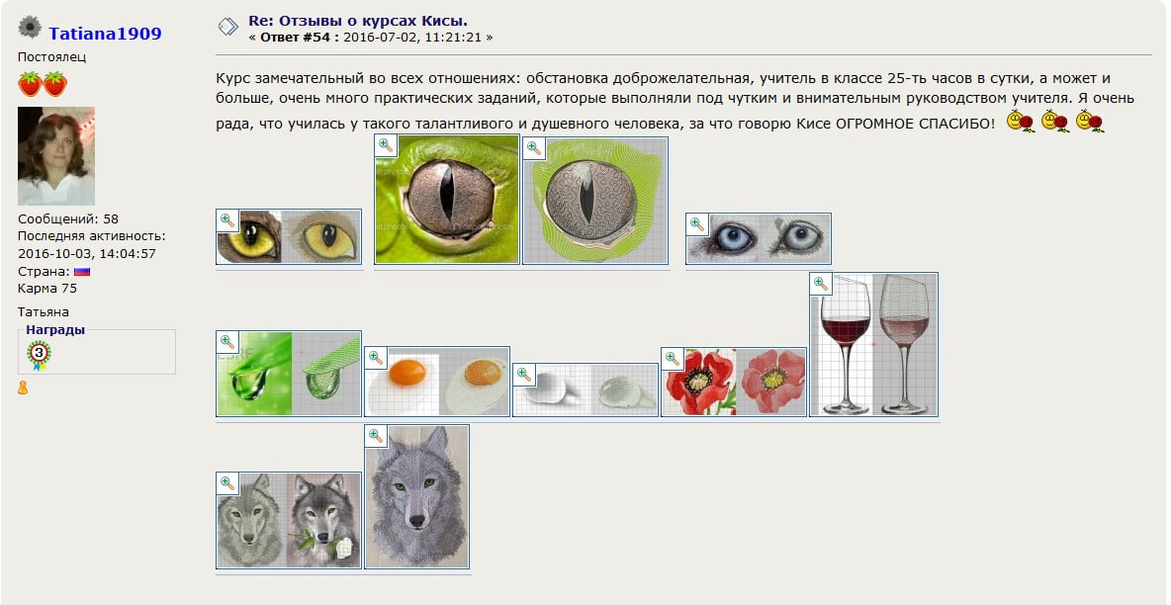Viewport: 1171px width, 605px height.
Task: Open the white water drop embroidery thumbnail
Action: tap(585, 389)
